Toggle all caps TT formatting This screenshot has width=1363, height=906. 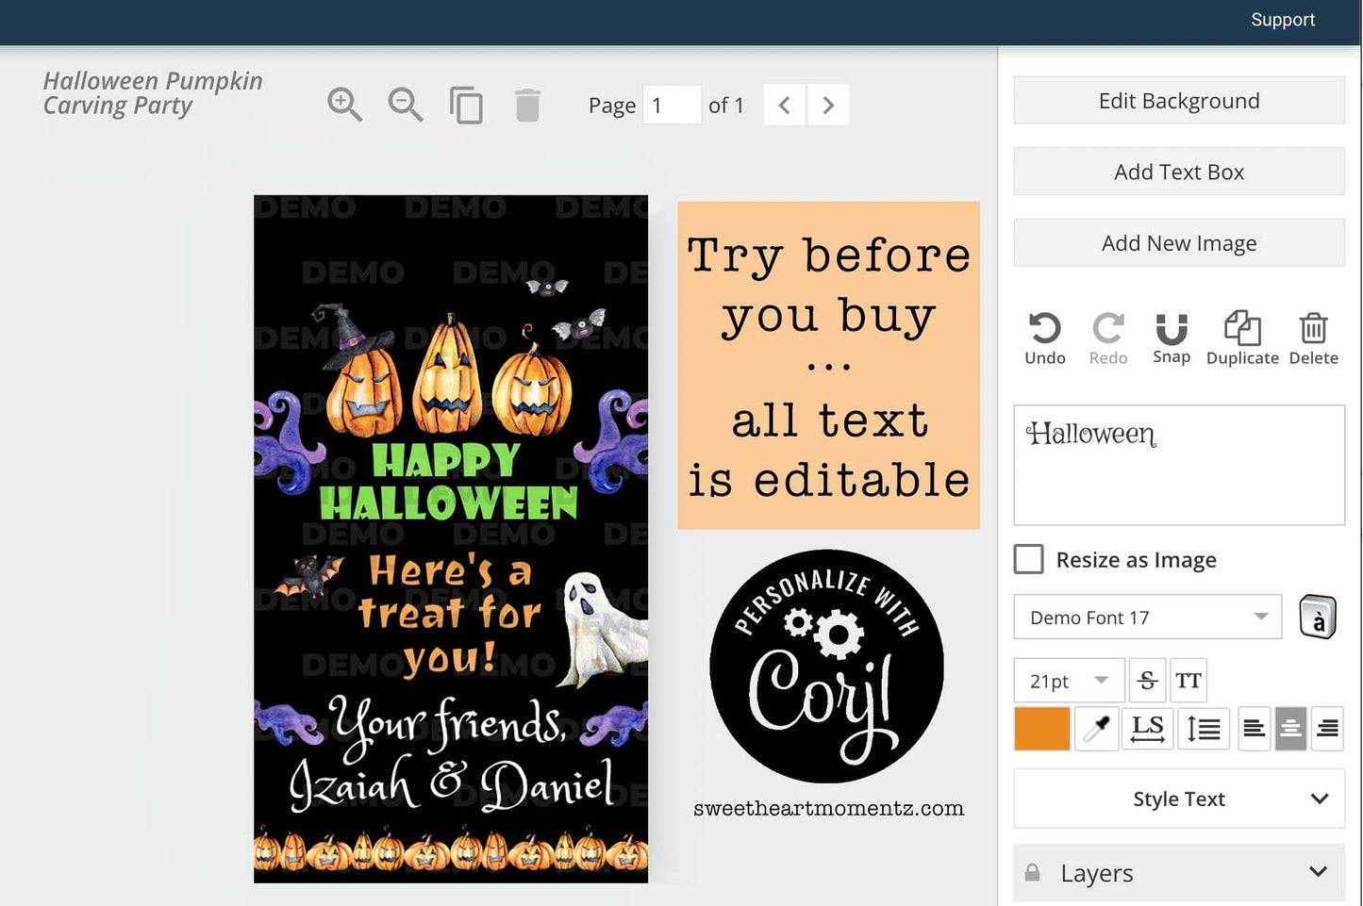(x=1188, y=681)
